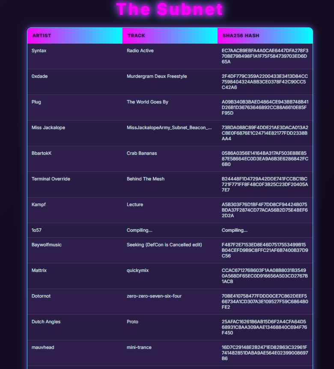Screen dimensions: 334x369
Task: Click hash starting with EC7AACB9EBFA4A0C
Action: click(x=265, y=56)
